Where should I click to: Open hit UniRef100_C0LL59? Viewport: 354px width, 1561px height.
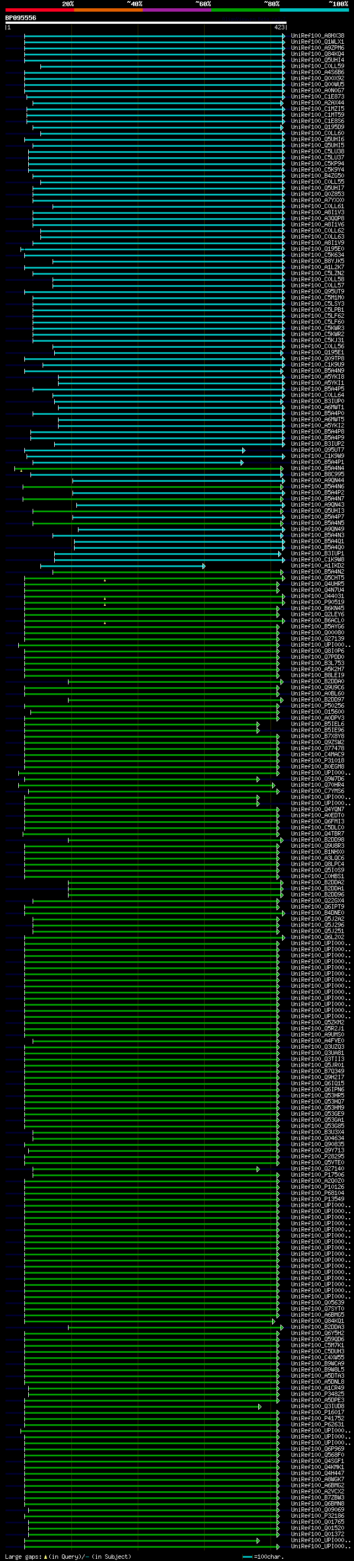(x=317, y=66)
